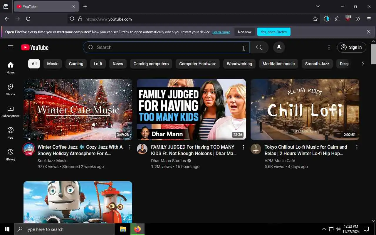Select the Gaming filter chip
Screen dimensions: 376x235
(76, 64)
